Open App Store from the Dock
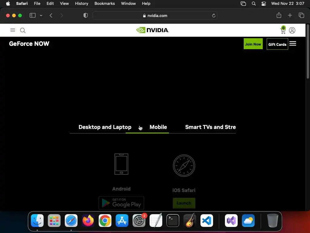310x233 pixels. 122,221
